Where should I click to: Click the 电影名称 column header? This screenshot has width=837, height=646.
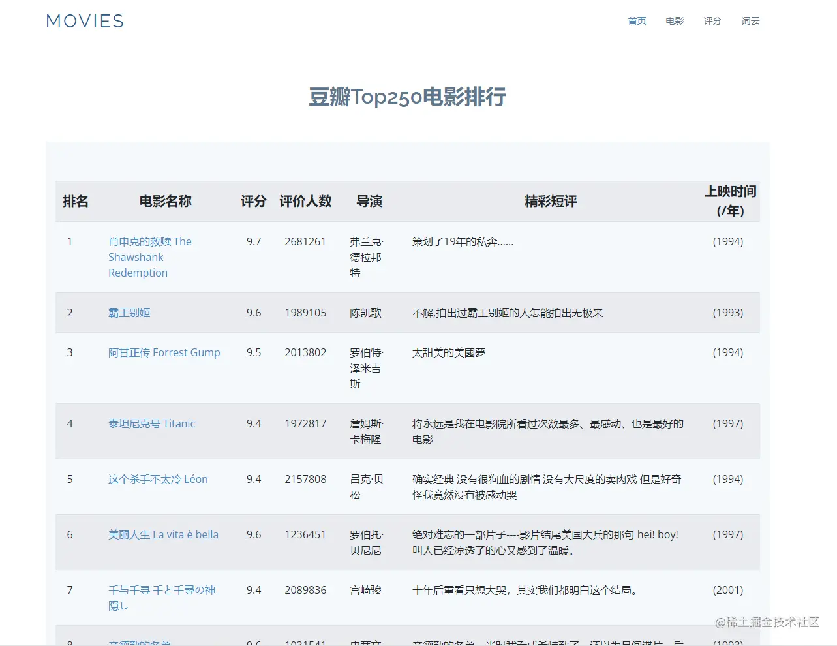(x=166, y=201)
